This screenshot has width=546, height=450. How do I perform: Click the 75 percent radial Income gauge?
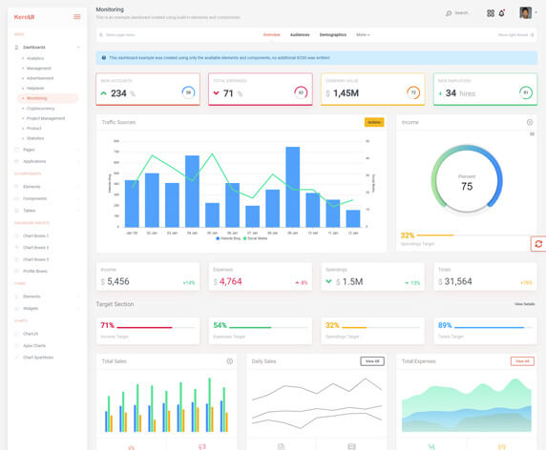(467, 178)
